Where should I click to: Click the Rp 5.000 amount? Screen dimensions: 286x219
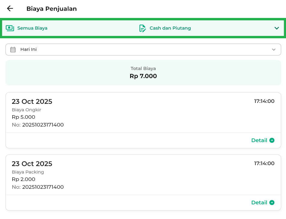[x=23, y=117]
